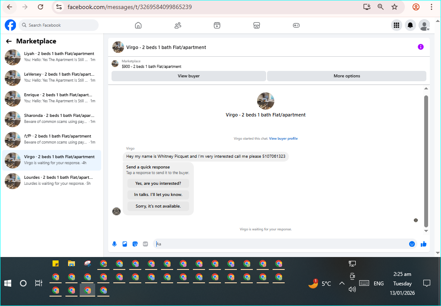
Task: Click the message text field
Action: point(281,244)
